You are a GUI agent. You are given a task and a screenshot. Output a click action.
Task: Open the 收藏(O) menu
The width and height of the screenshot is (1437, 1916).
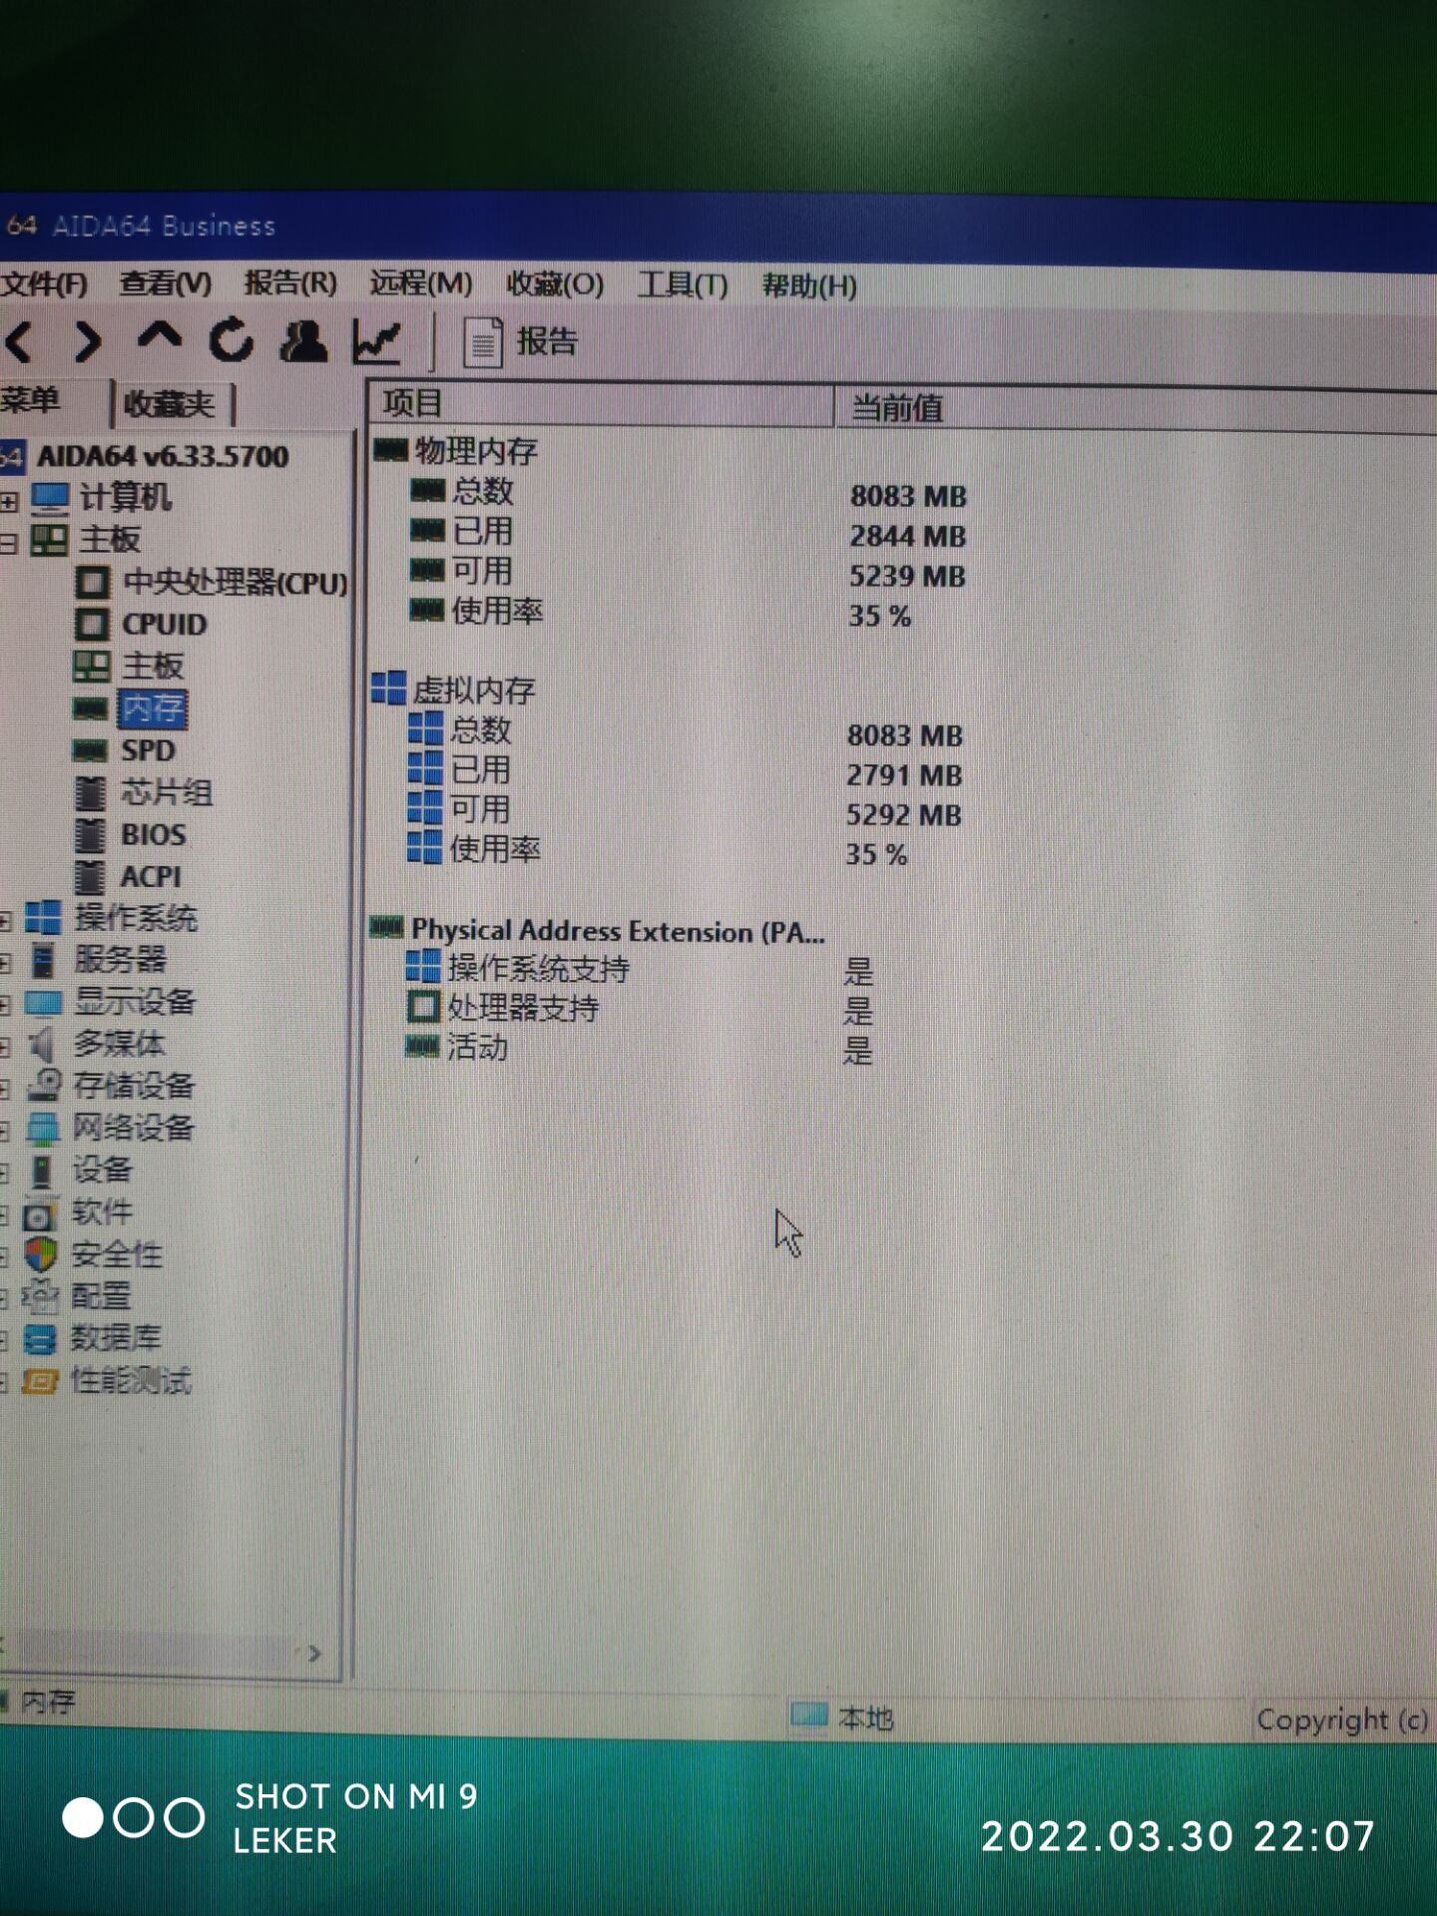555,284
